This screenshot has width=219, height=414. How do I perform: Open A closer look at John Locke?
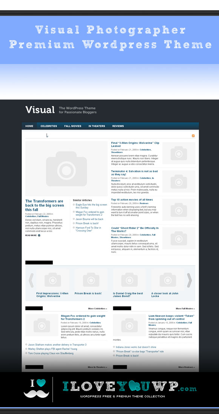(165, 295)
